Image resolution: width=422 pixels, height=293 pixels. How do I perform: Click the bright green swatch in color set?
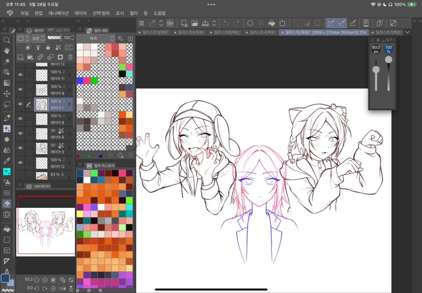94,81
